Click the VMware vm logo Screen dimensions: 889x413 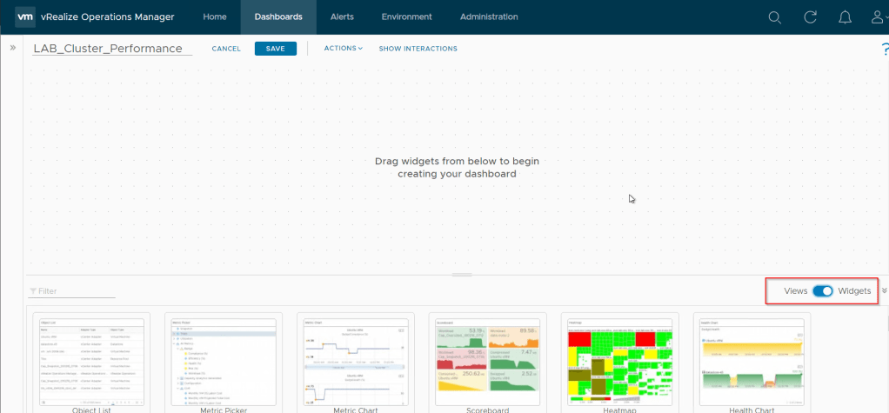coord(25,17)
